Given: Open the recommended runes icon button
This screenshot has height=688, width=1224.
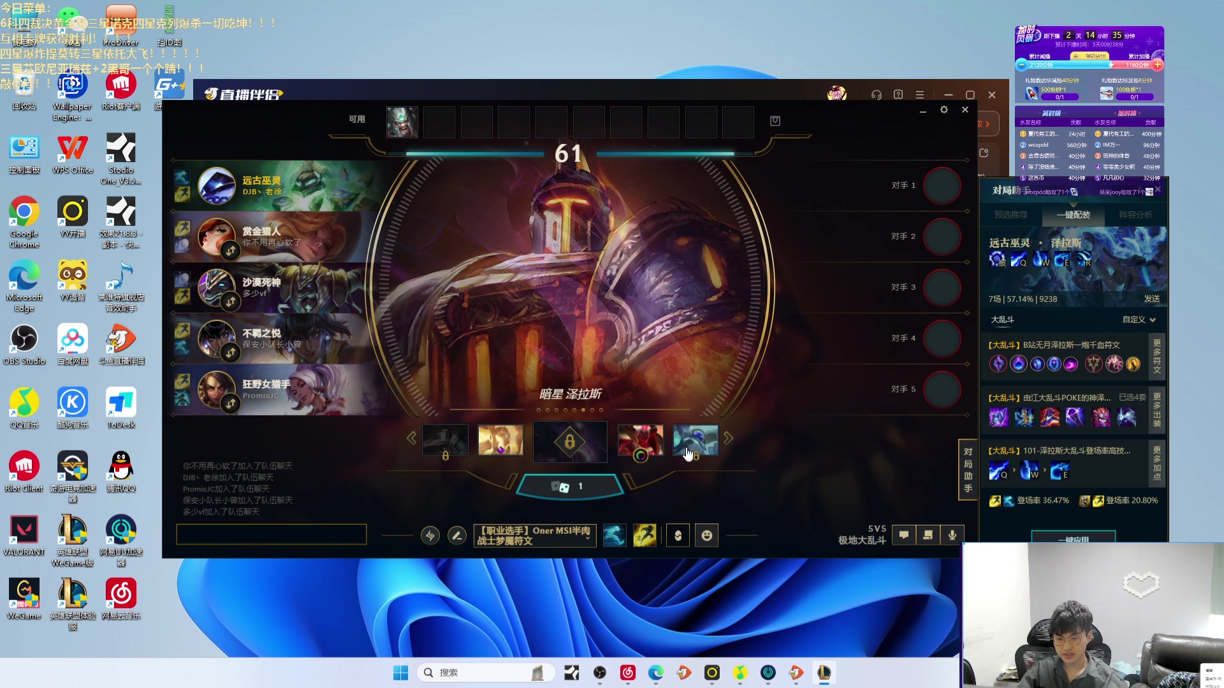Looking at the screenshot, I should click(x=430, y=536).
